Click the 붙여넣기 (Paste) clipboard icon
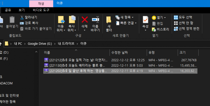Image resolution: width=210 pixels, height=106 pixels. (12, 20)
